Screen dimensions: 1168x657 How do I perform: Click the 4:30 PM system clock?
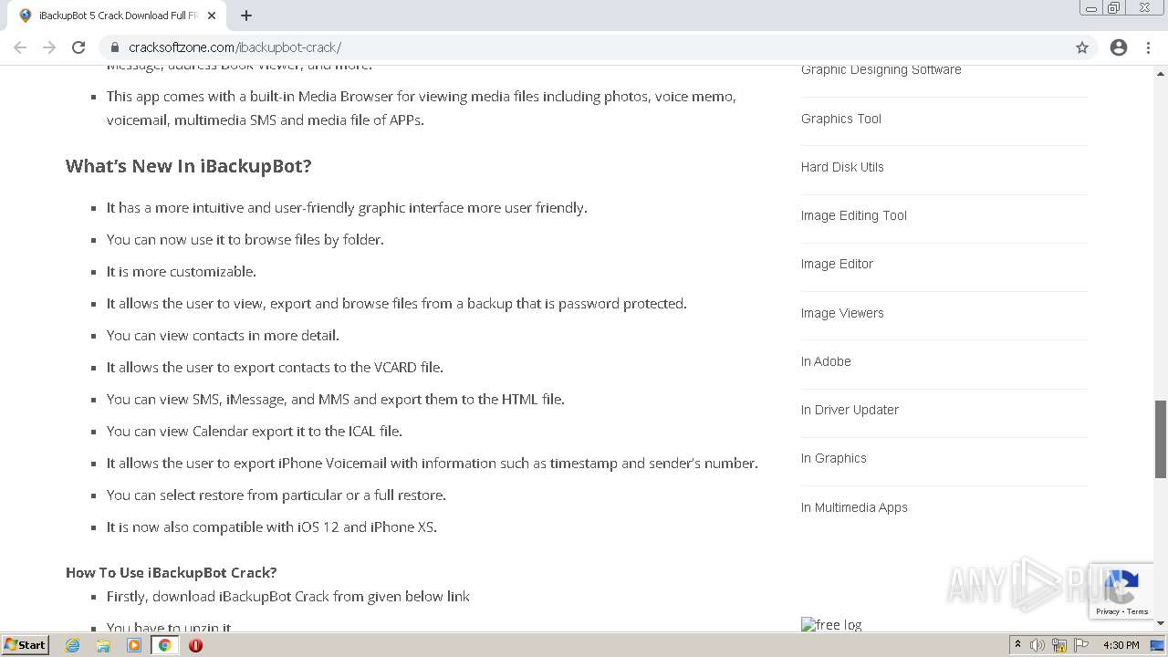pyautogui.click(x=1121, y=645)
